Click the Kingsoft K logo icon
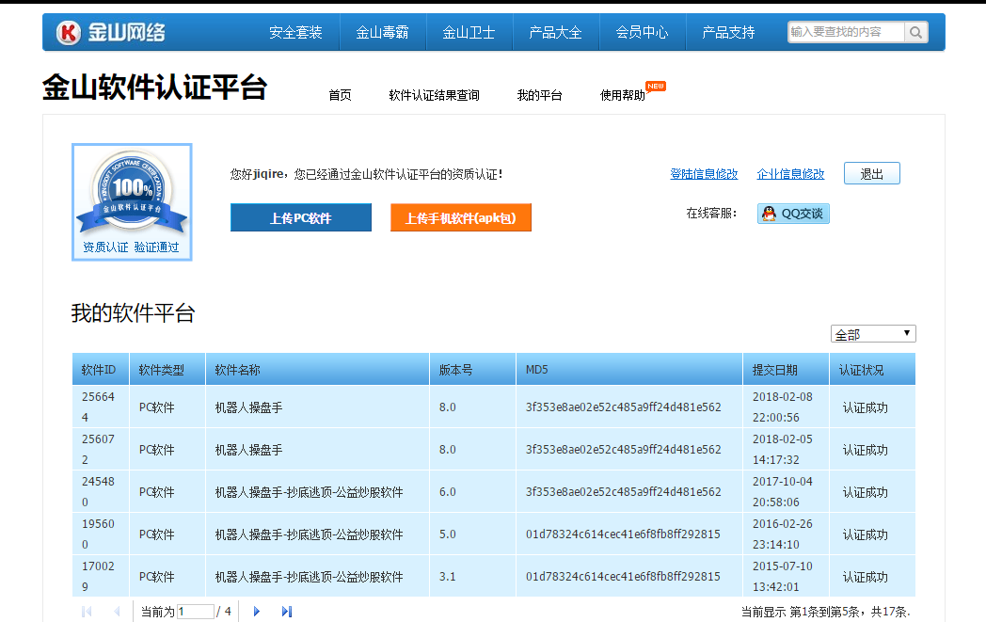The width and height of the screenshot is (986, 622). (69, 33)
